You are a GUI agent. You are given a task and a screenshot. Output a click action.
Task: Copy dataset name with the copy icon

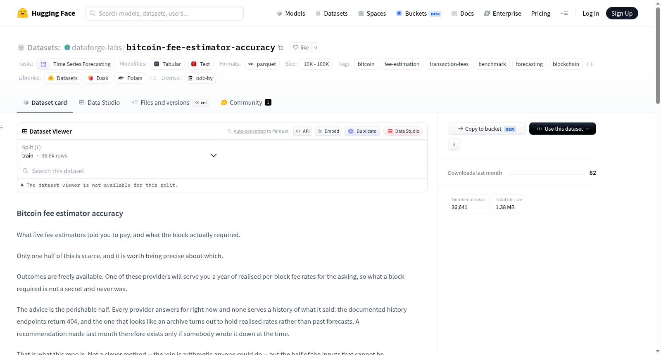281,47
